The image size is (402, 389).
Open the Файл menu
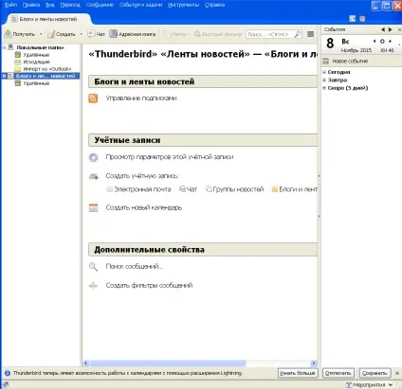click(x=10, y=5)
